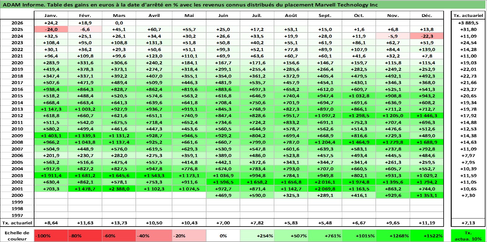487x242 pixels.
Task: Select the 0,0 cell for March 2026
Action: [119, 23]
